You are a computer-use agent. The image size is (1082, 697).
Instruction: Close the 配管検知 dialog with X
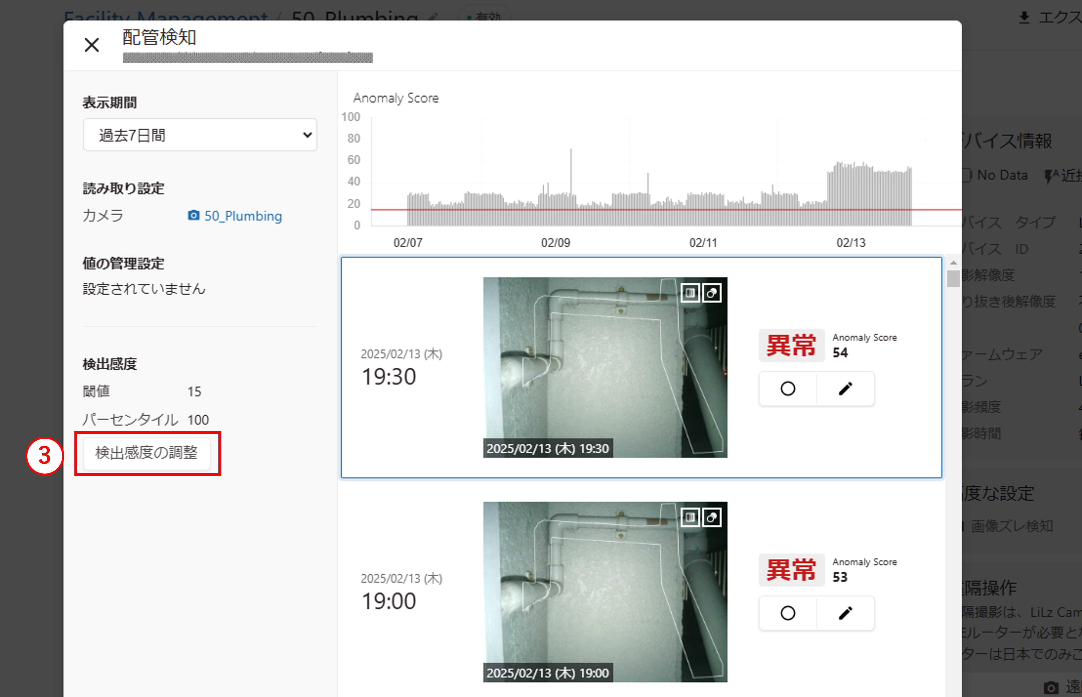click(x=92, y=45)
